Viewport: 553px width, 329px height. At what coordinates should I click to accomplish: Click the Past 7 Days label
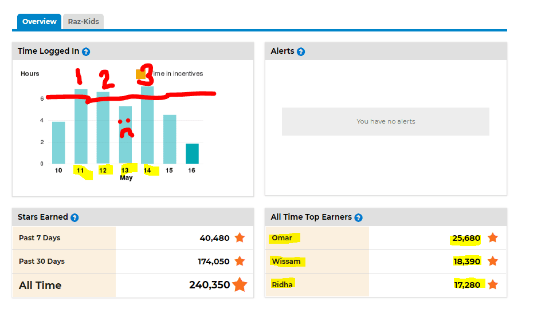coord(40,238)
